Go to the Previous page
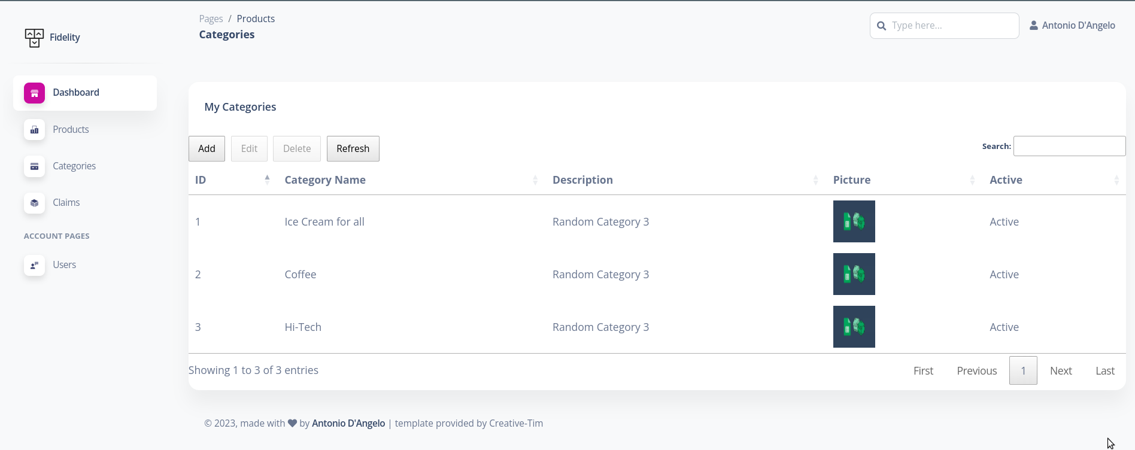The width and height of the screenshot is (1135, 450). [977, 370]
